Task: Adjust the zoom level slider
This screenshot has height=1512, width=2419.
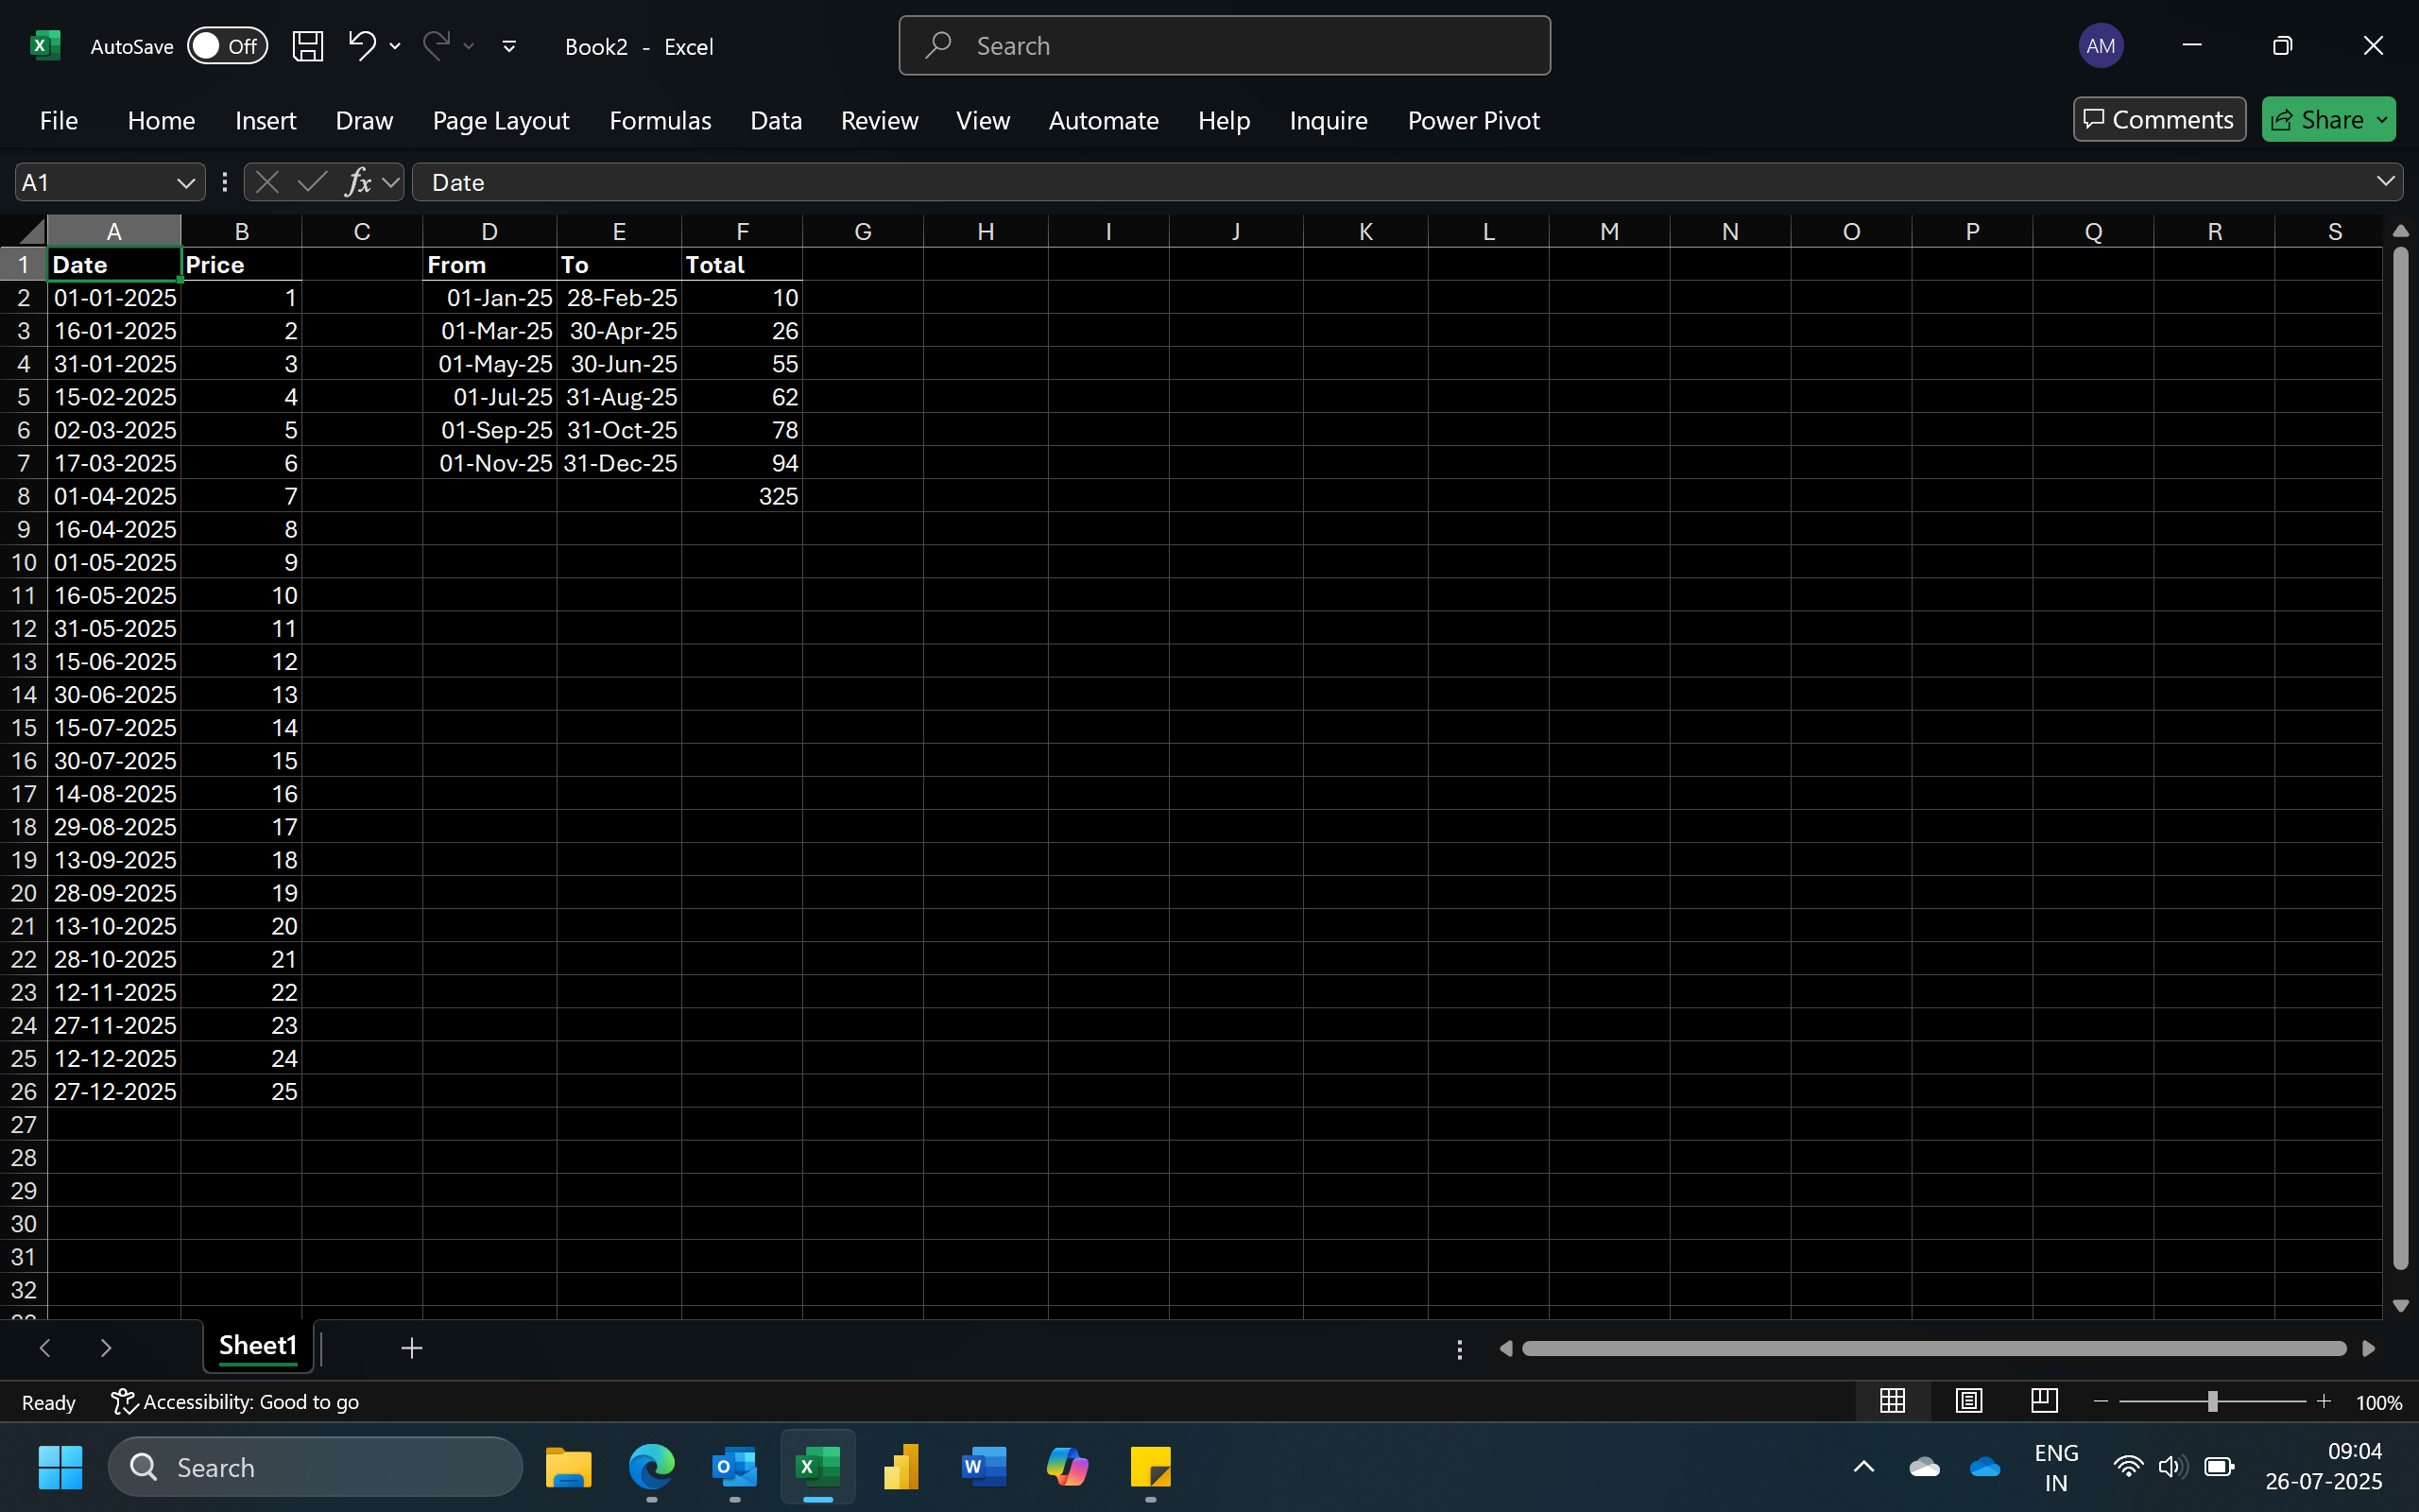Action: (x=2212, y=1402)
